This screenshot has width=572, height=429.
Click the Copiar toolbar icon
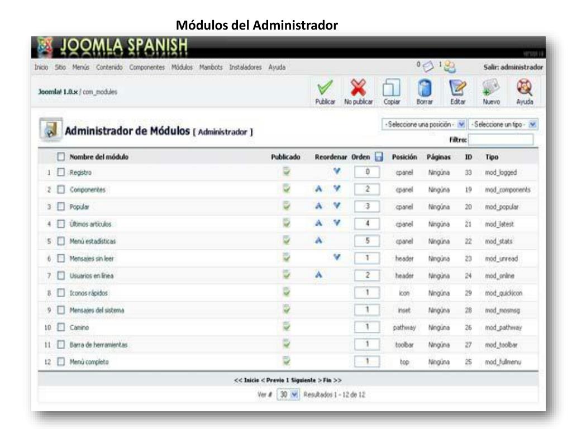point(392,88)
